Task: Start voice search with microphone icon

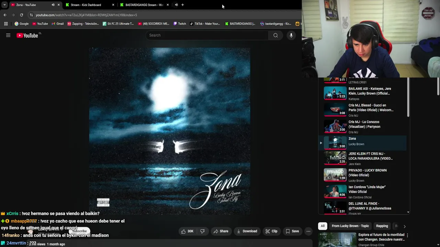Action: pyautogui.click(x=291, y=35)
